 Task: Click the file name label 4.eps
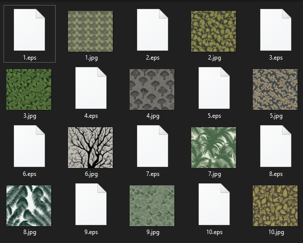(x=91, y=116)
